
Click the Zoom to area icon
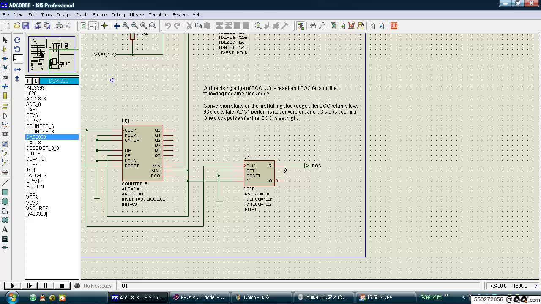(153, 26)
